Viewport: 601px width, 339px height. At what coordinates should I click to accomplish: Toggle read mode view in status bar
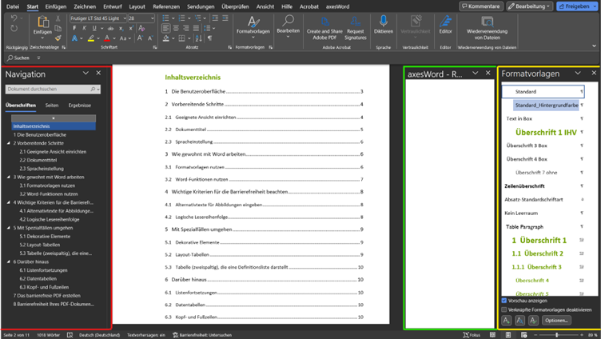[x=492, y=335]
